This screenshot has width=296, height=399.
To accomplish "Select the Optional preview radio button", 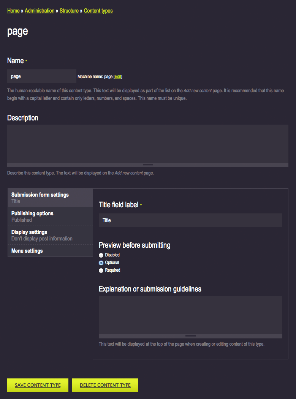I will pos(101,263).
